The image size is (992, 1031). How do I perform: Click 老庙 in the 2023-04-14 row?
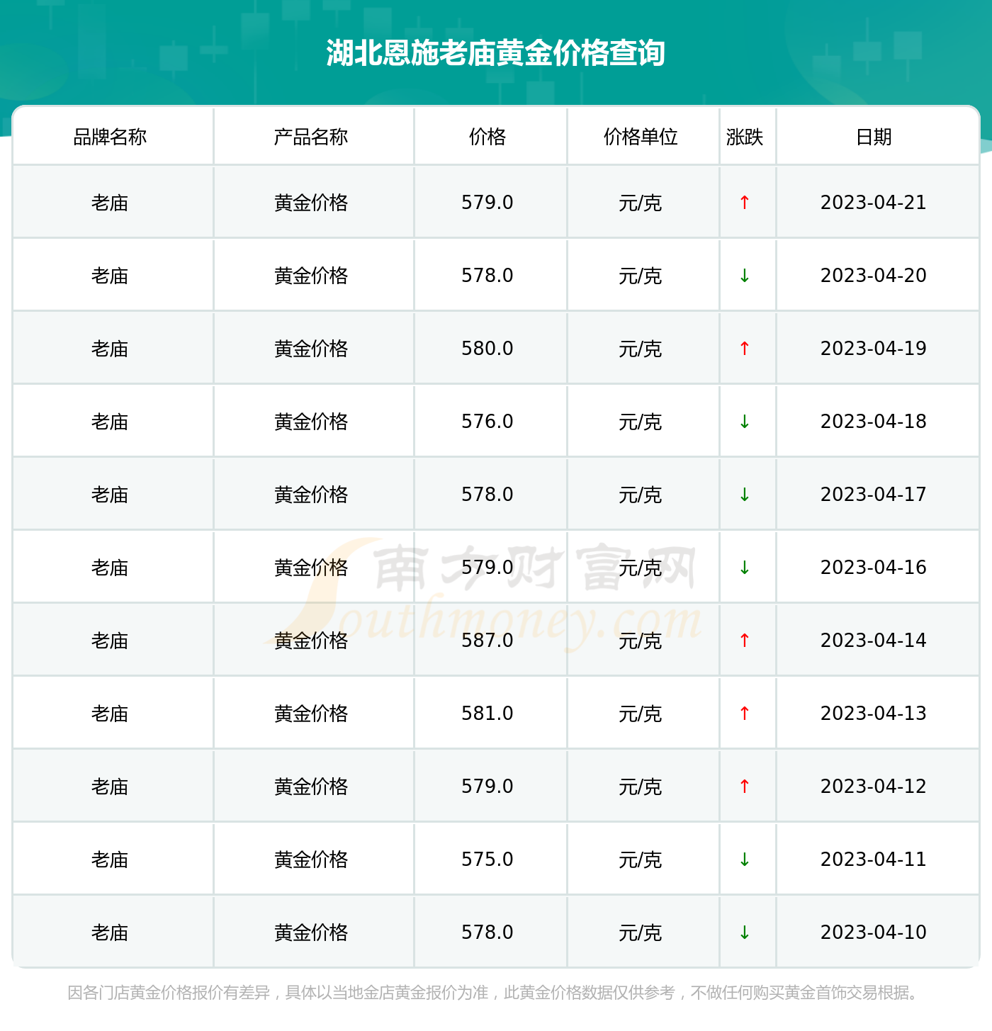[x=110, y=641]
